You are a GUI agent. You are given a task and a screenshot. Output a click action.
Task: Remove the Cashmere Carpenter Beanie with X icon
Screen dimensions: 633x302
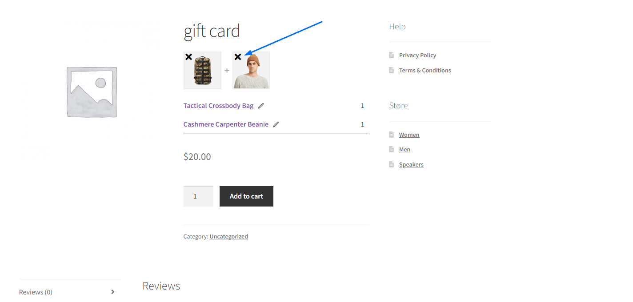coord(238,57)
